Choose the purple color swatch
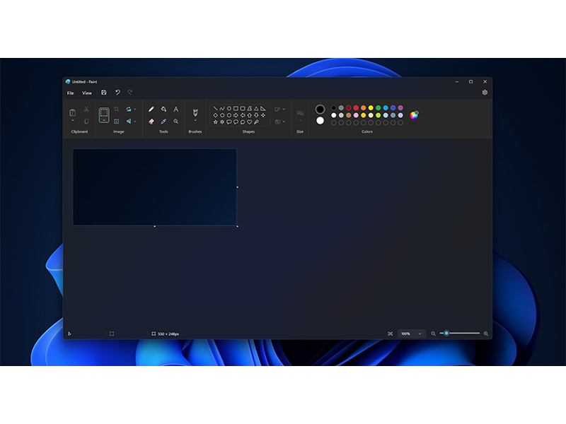Viewport: 566px width, 424px height. point(400,108)
